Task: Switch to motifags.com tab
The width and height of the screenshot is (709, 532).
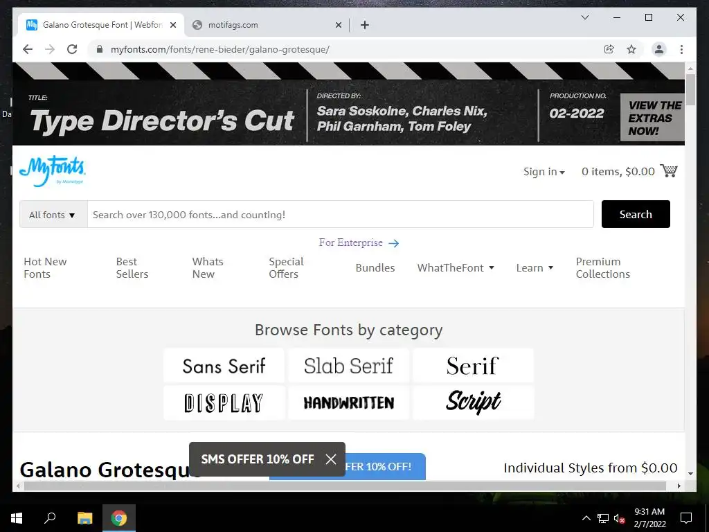Action: 267,25
